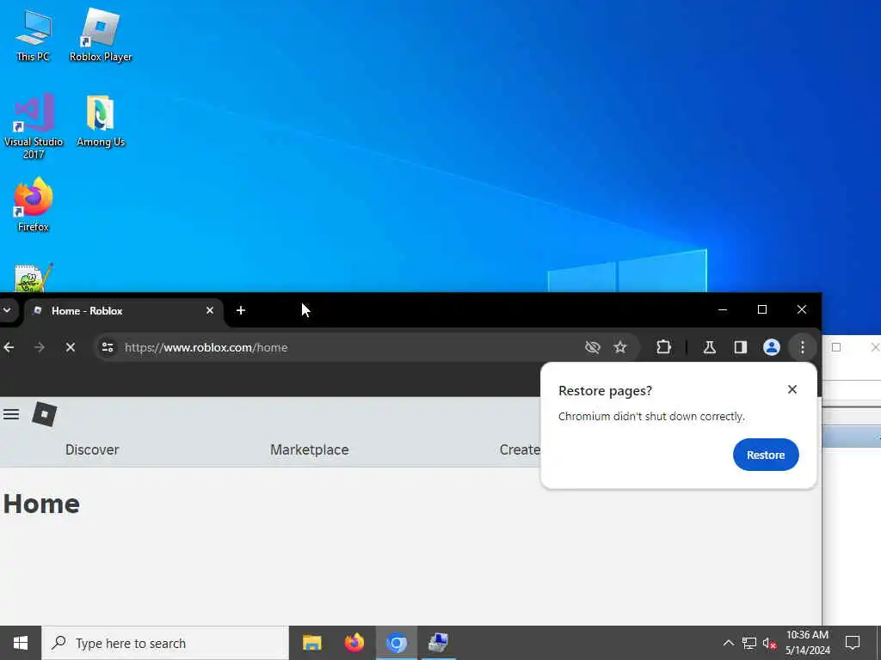The image size is (881, 660).
Task: Click the tracking protection eye icon
Action: [592, 347]
